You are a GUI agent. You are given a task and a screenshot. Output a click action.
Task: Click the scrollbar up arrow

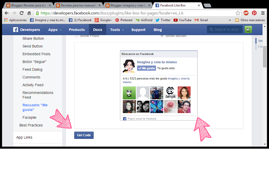tap(265, 27)
